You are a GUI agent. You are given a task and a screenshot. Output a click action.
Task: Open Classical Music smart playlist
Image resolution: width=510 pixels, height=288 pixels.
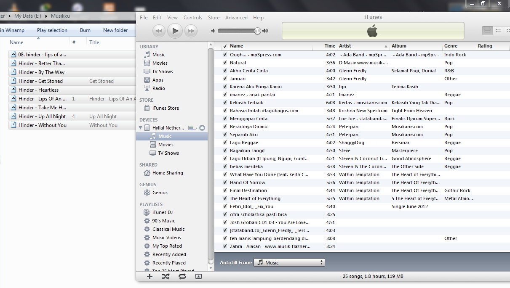[x=168, y=229]
